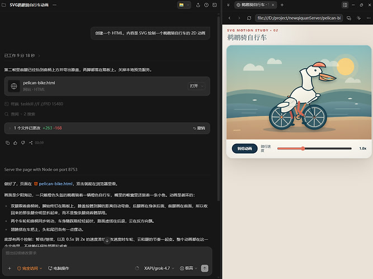Click the search icon beside '查阅 · 2 搜索'
The height and width of the screenshot is (279, 373).
click(x=7, y=114)
